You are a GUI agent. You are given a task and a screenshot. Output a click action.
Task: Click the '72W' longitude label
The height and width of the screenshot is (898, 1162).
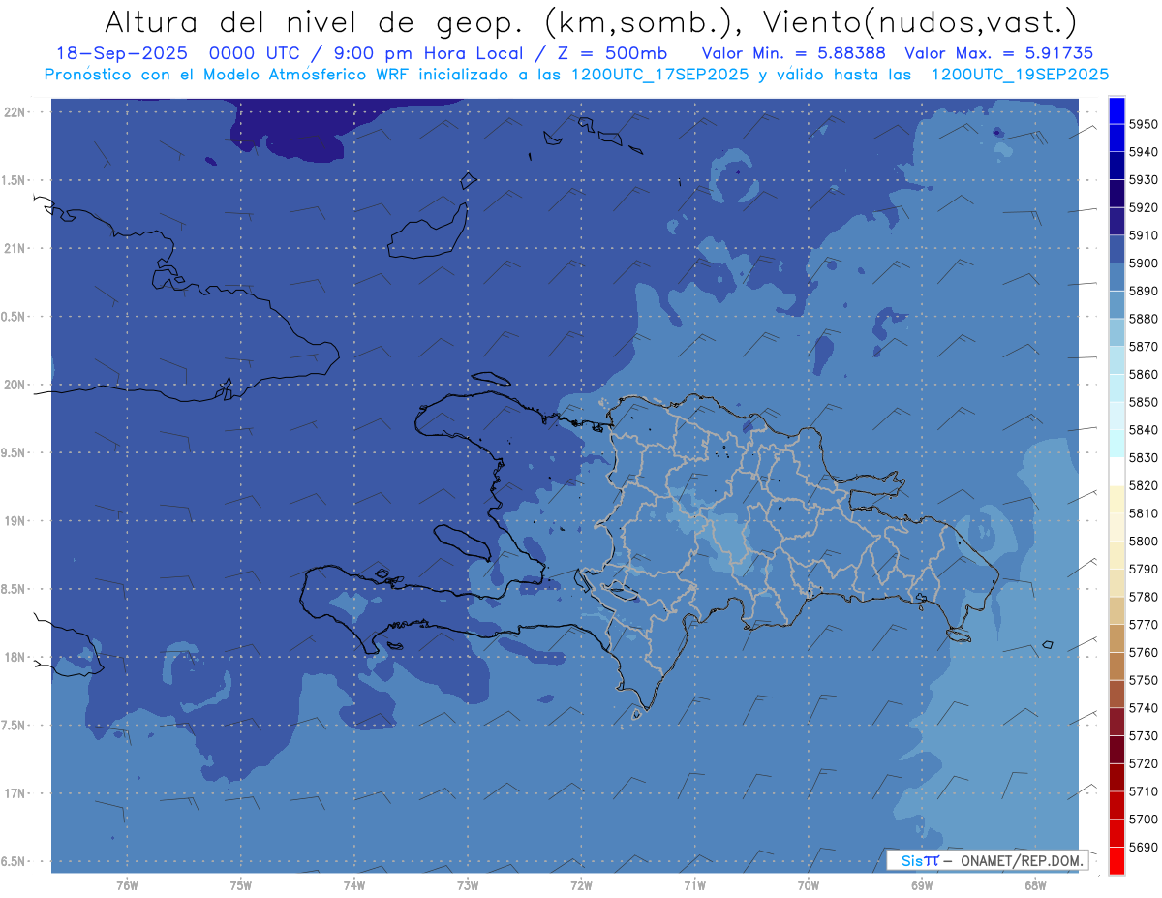click(582, 885)
